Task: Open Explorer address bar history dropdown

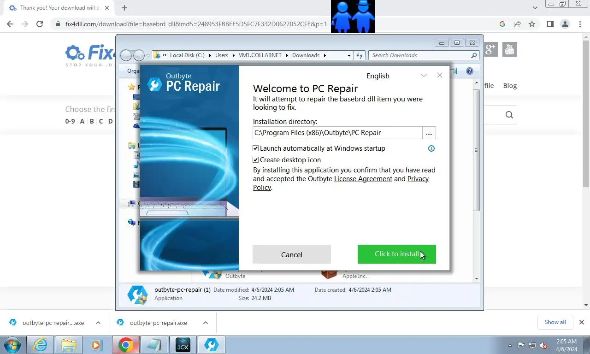Action: point(349,55)
